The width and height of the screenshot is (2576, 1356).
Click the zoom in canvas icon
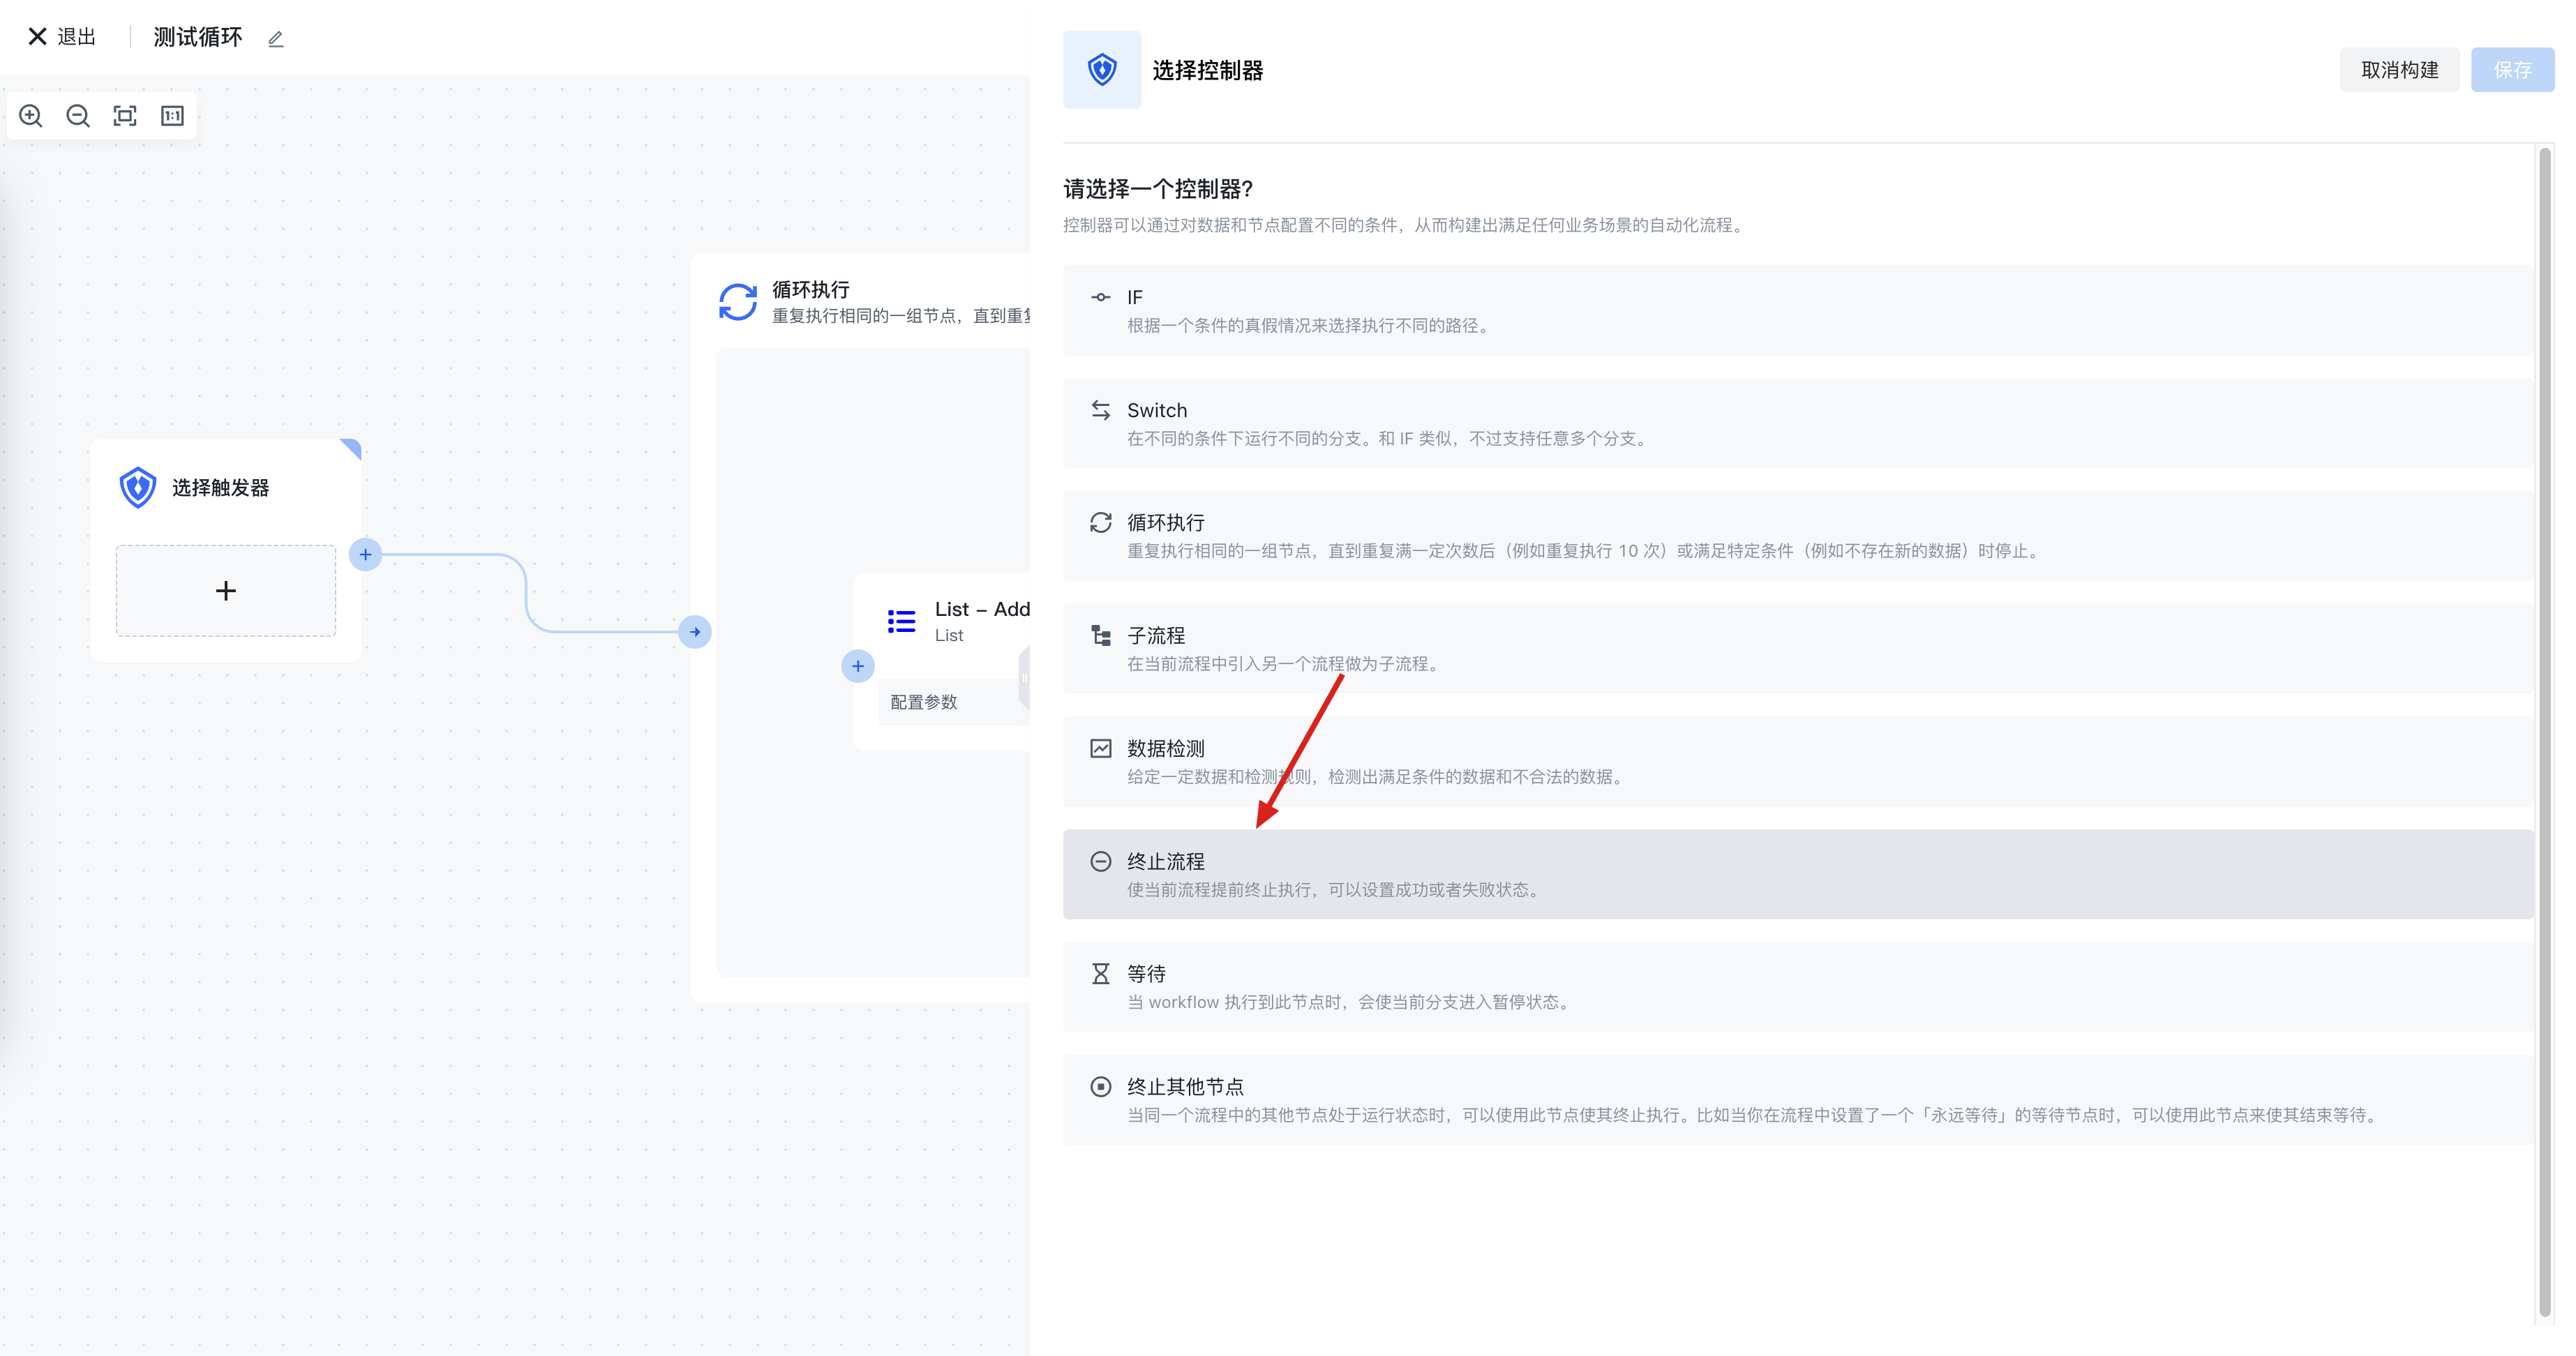pyautogui.click(x=31, y=116)
